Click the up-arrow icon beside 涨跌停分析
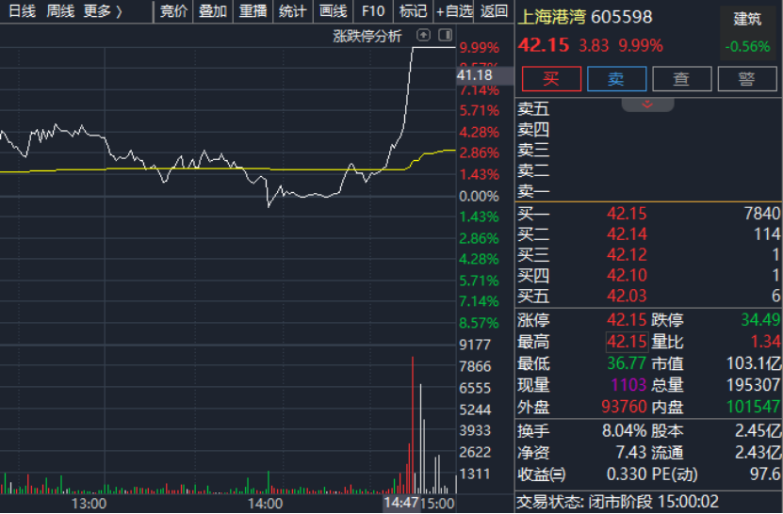Image resolution: width=783 pixels, height=514 pixels. 423,36
